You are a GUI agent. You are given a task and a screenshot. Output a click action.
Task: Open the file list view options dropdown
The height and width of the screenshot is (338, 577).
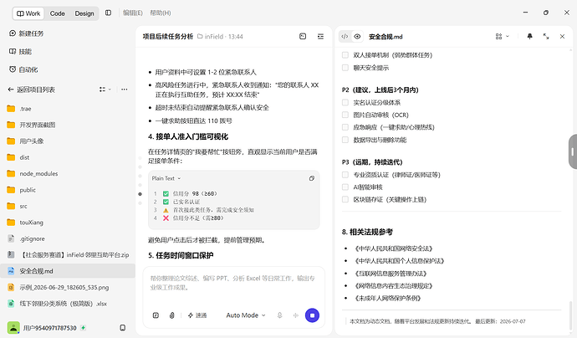pyautogui.click(x=105, y=90)
